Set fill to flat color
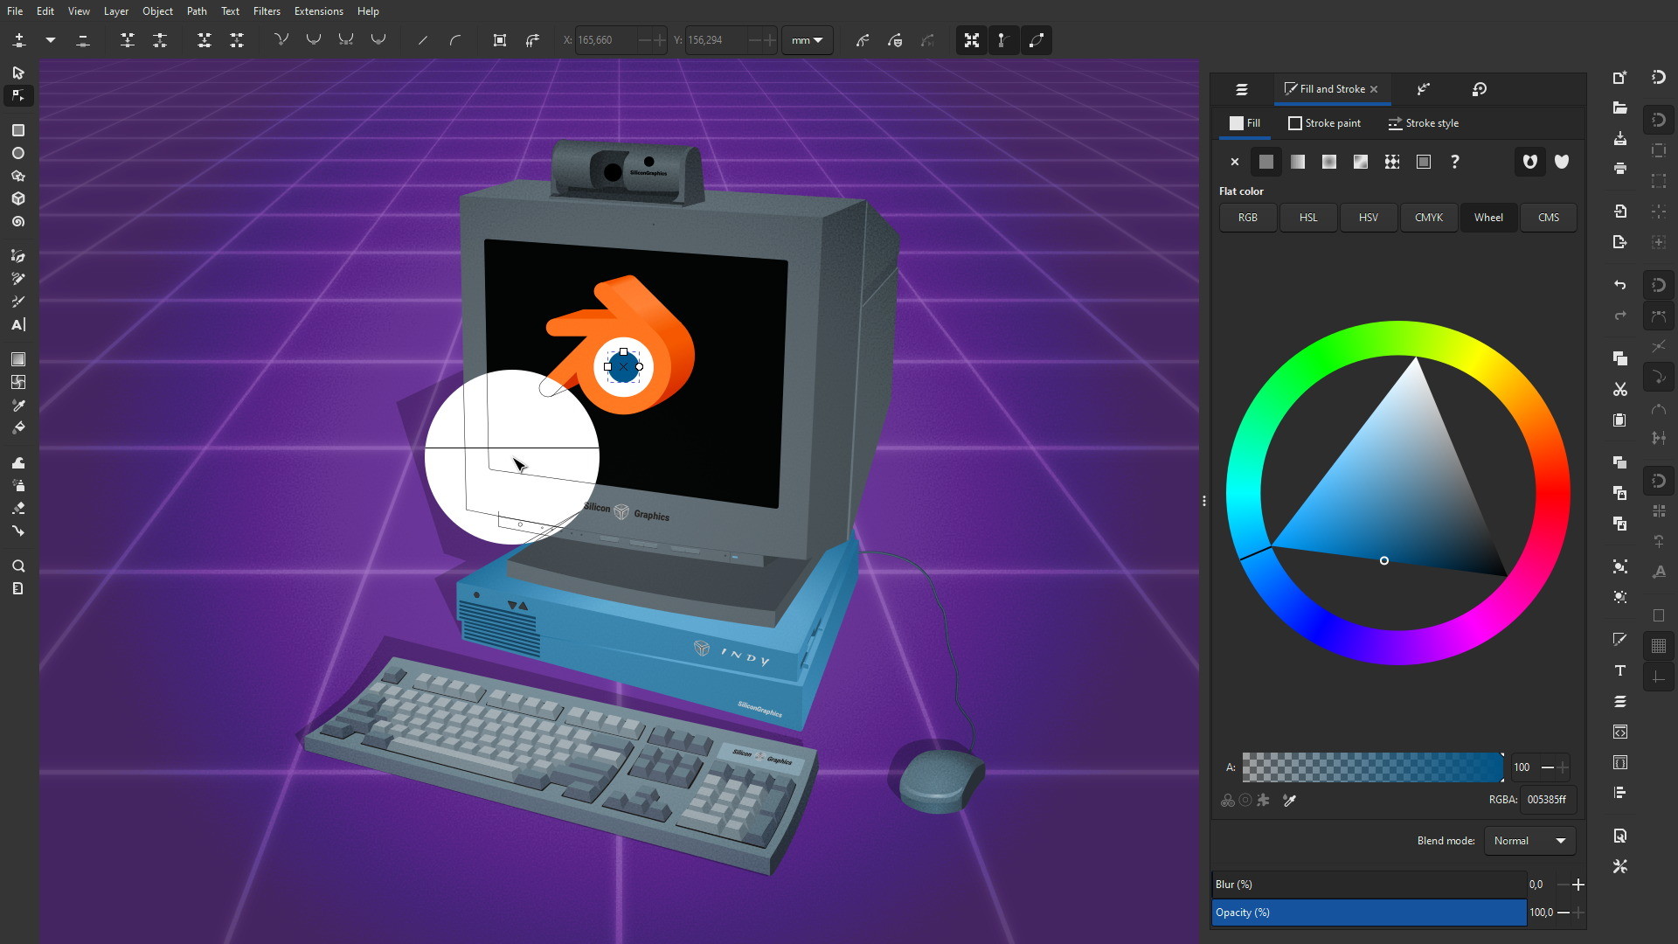 (x=1265, y=162)
